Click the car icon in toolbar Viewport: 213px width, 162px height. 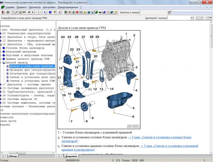pyautogui.click(x=24, y=12)
